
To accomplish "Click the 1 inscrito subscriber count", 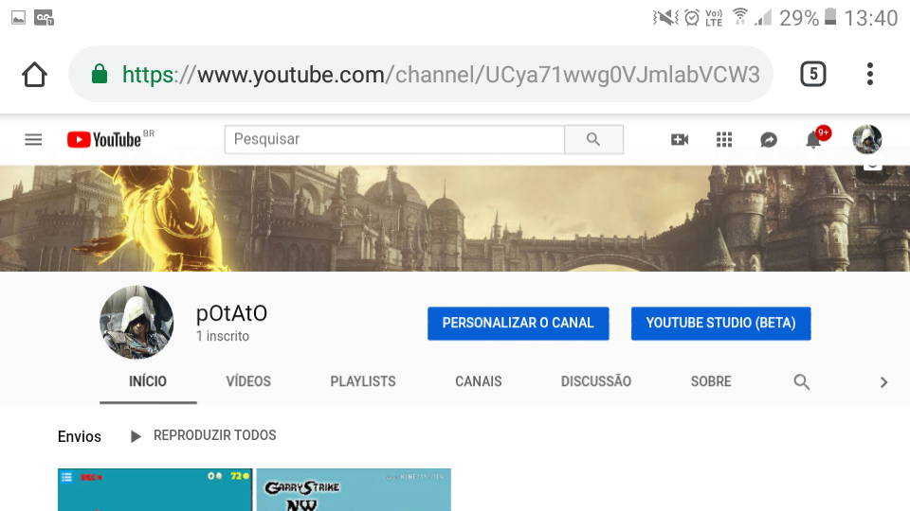I will [223, 336].
